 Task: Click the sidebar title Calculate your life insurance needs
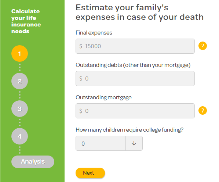26,21
